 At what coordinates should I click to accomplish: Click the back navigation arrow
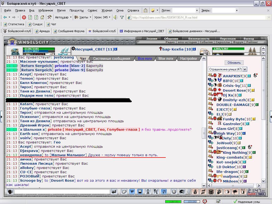click(5, 17)
